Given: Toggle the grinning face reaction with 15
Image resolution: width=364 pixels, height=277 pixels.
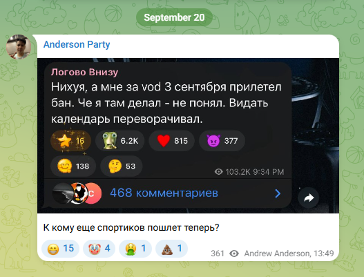Looking at the screenshot, I should point(60,249).
